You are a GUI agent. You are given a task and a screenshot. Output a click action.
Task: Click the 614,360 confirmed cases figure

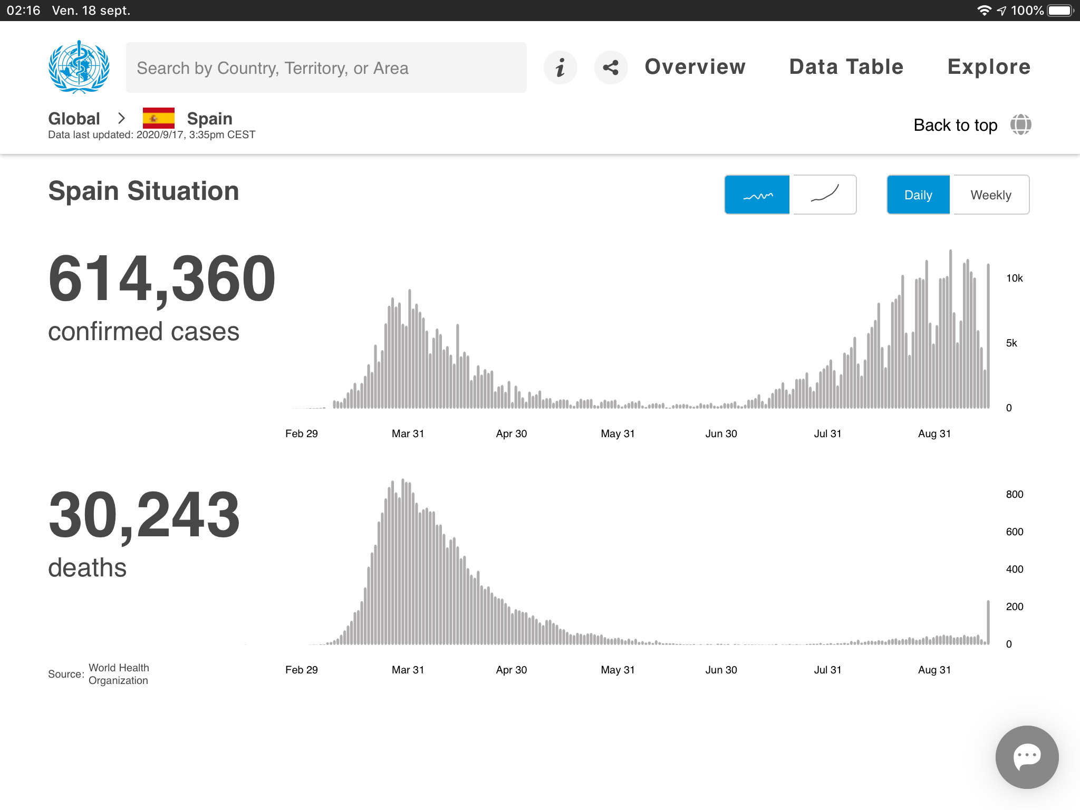coord(161,278)
